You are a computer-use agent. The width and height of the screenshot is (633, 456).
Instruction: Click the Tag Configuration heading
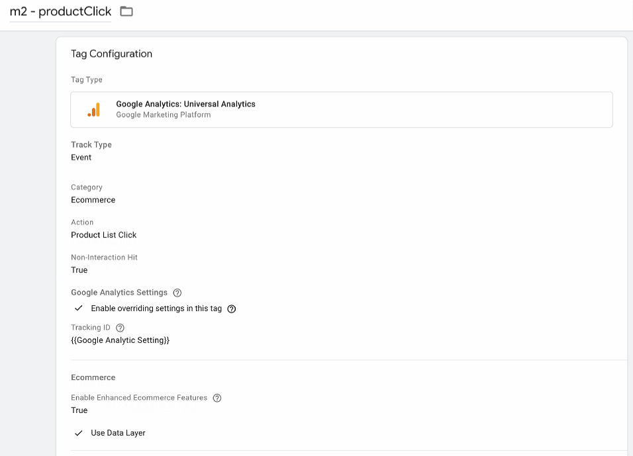point(111,54)
